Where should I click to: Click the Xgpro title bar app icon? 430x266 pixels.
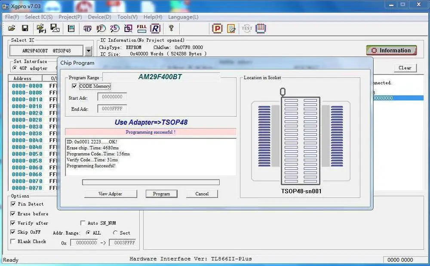(x=6, y=6)
